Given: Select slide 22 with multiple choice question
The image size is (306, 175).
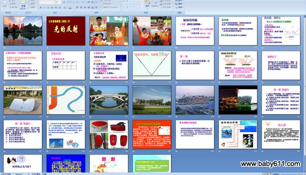Looking at the screenshot, I should click(x=23, y=134).
